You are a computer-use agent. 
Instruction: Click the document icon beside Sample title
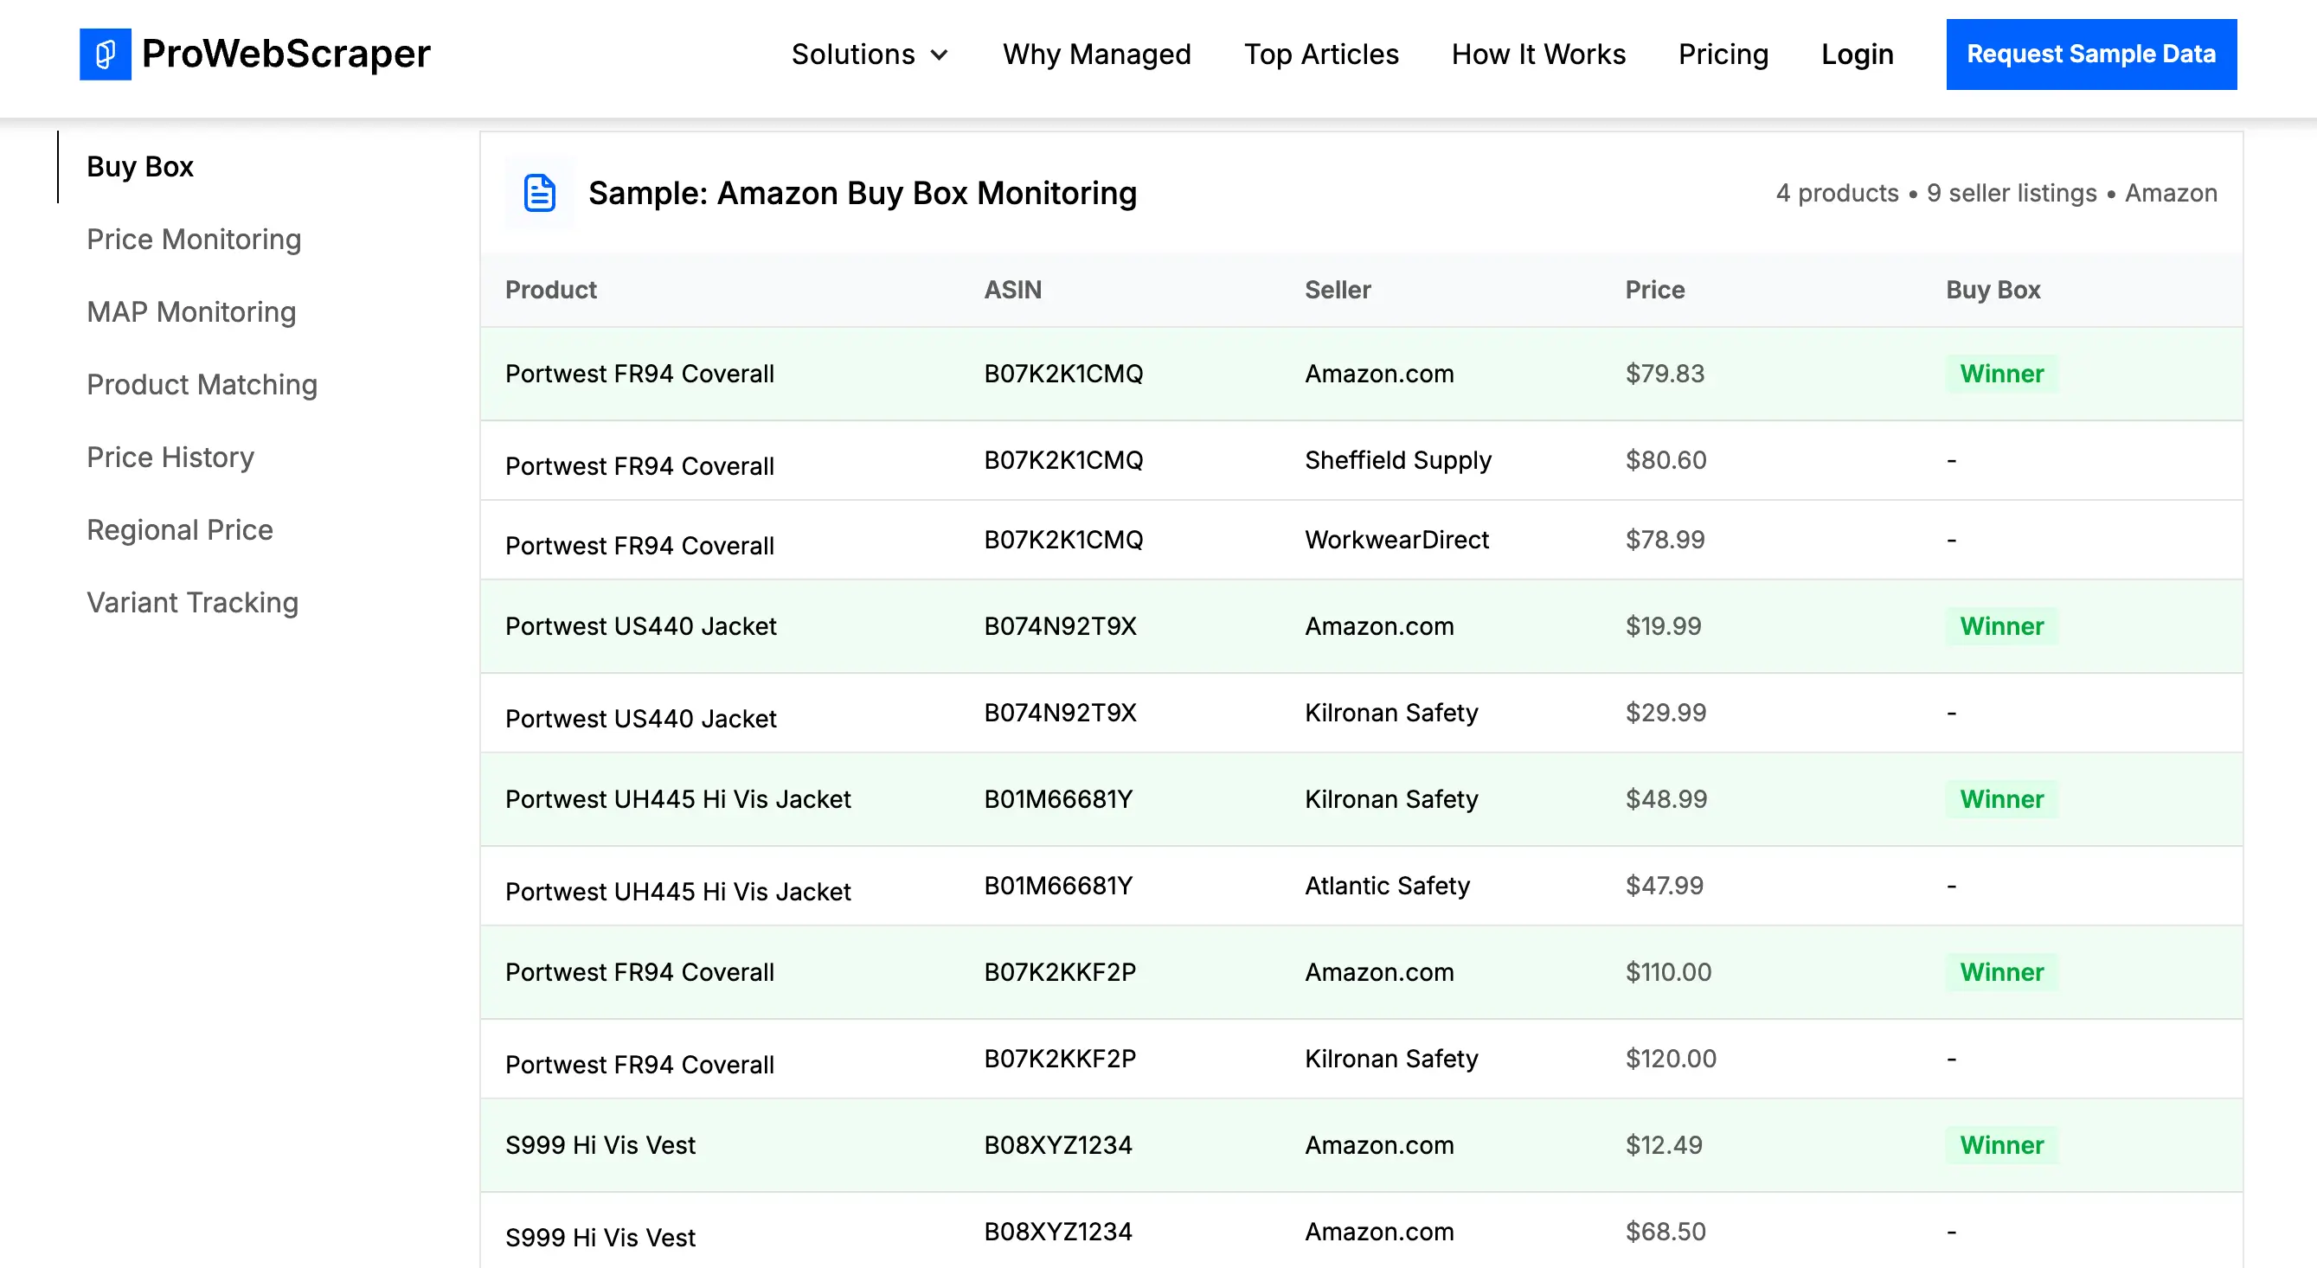tap(539, 194)
